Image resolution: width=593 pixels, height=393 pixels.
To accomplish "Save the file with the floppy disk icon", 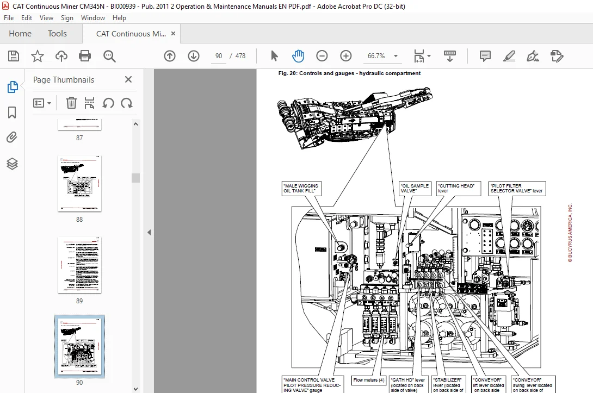I will click(x=14, y=56).
